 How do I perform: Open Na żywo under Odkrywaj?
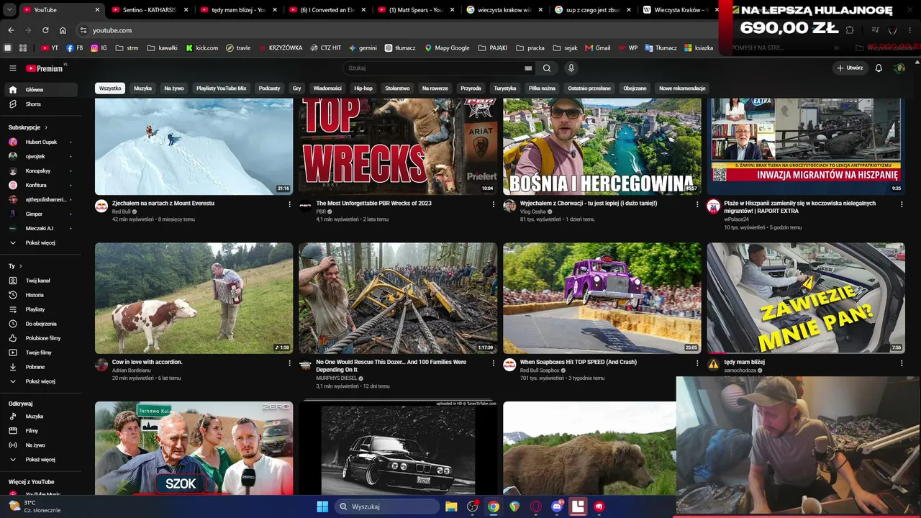click(x=40, y=445)
